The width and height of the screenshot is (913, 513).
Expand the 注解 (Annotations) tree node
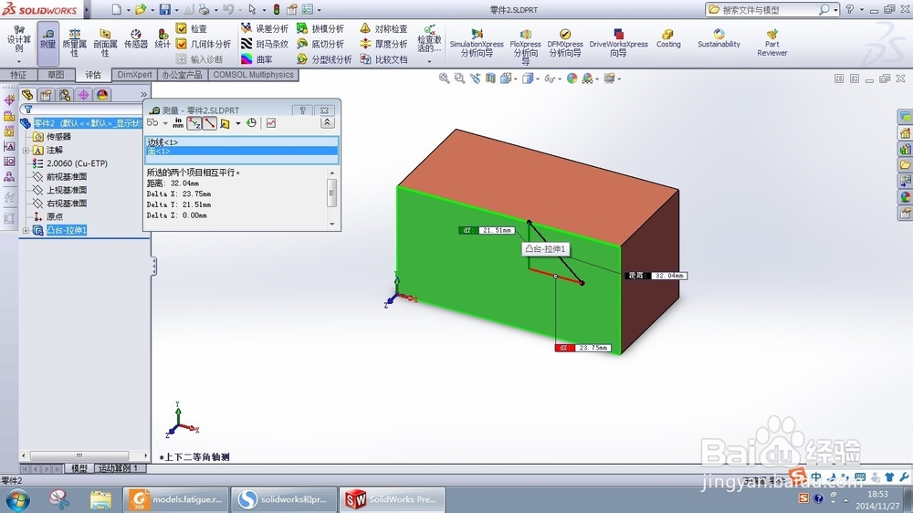pos(26,151)
